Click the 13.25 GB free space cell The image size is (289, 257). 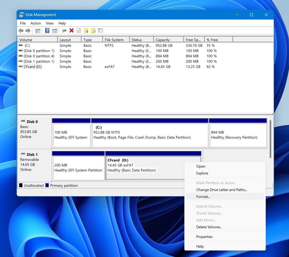(x=193, y=67)
